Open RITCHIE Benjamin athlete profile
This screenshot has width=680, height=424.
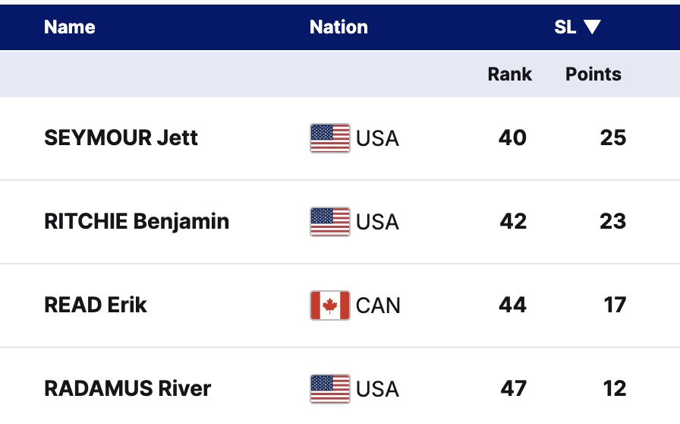click(x=137, y=222)
